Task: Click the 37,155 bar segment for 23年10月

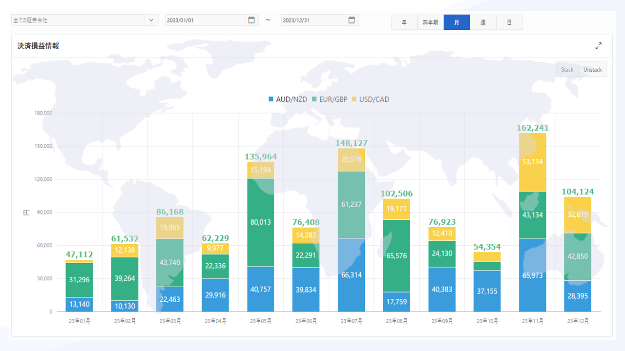Action: click(487, 291)
